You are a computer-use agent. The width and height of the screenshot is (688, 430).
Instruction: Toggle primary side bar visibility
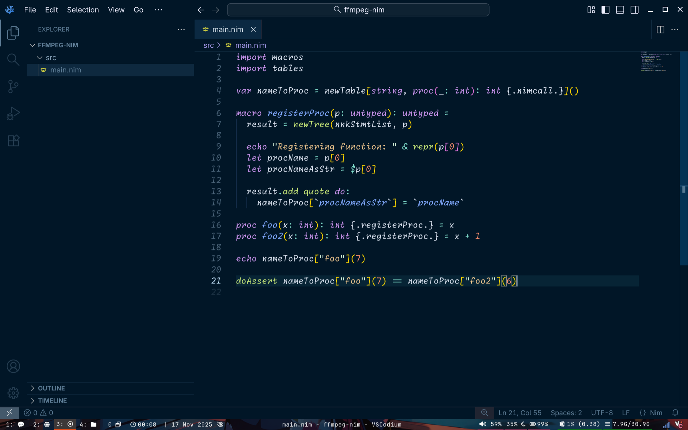click(605, 10)
